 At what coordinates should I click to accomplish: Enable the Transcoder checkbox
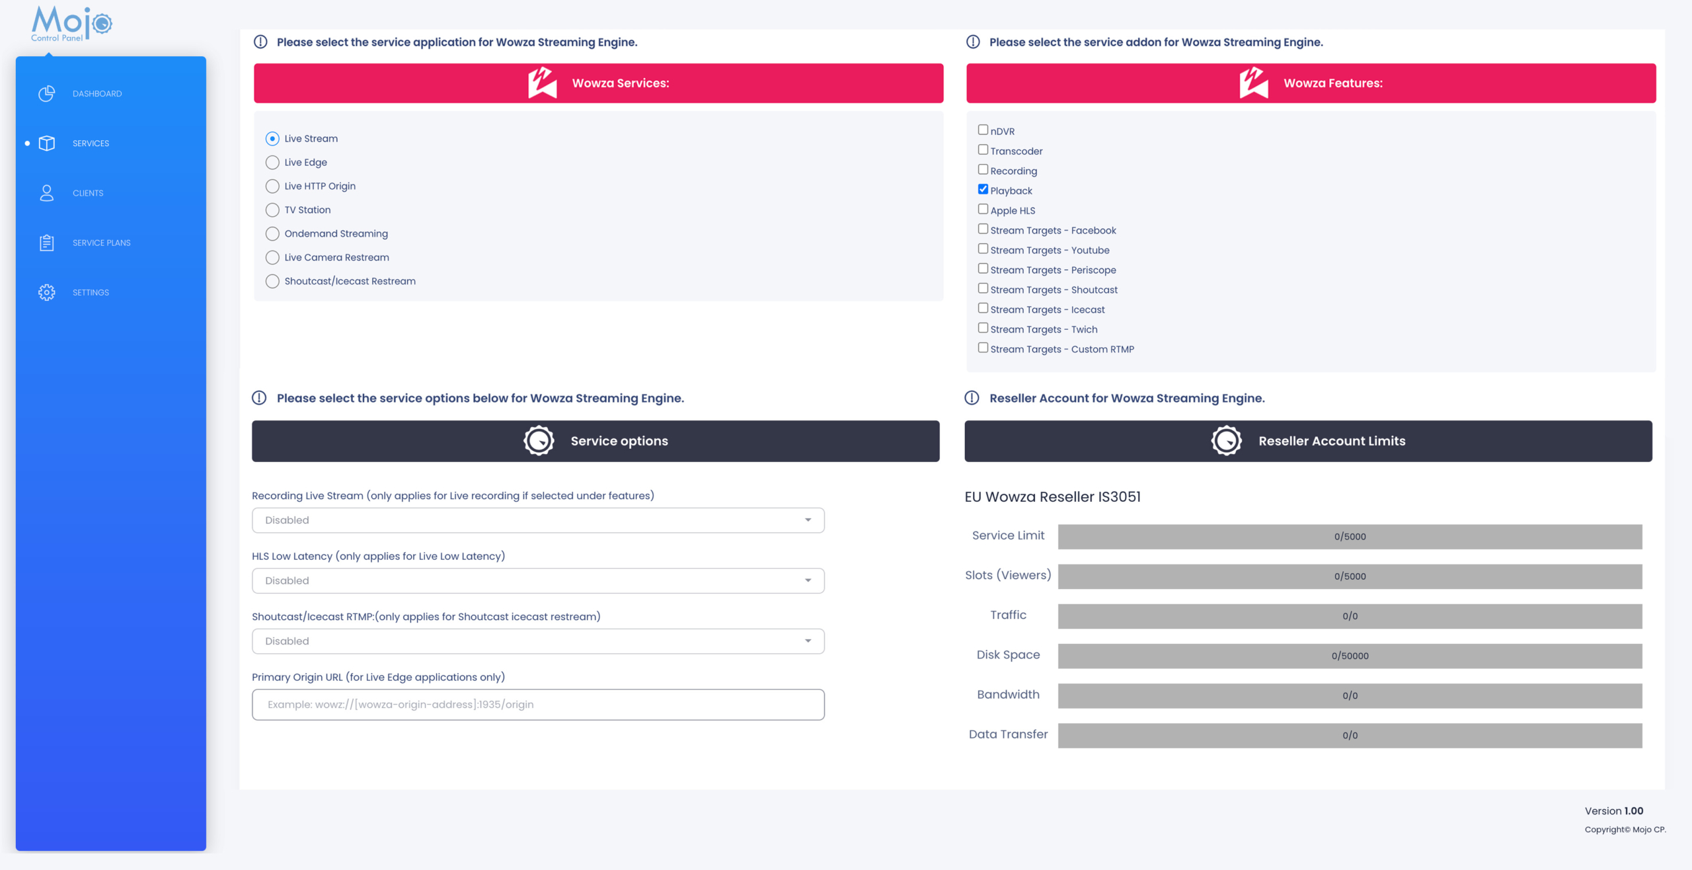pos(983,150)
